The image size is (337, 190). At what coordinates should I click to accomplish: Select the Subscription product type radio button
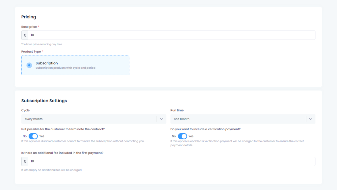[x=28, y=65]
